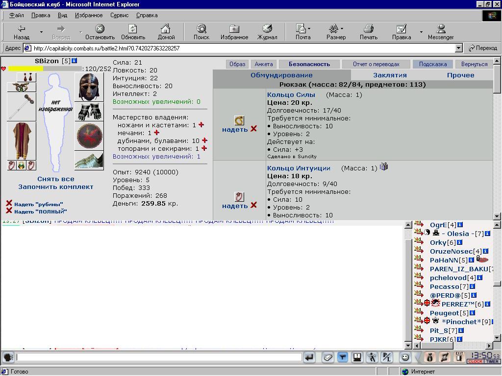
Task: Click the chat send arrow icon
Action: point(309,357)
